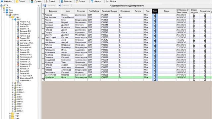The width and height of the screenshot is (212, 119).
Task: Click the Зачетная Книжка column header
Action: (x=109, y=11)
